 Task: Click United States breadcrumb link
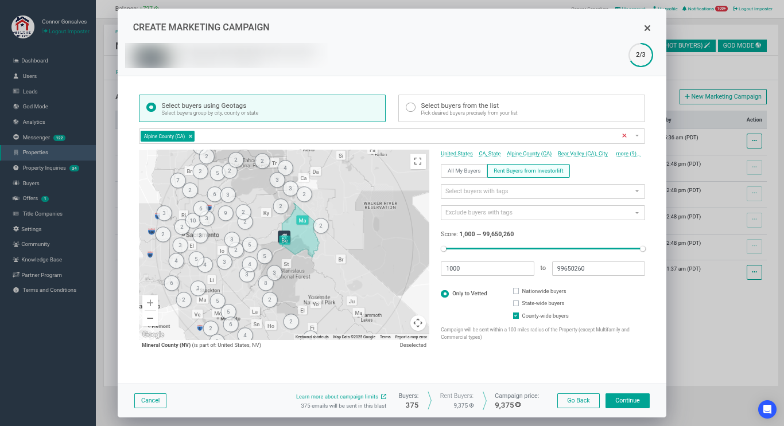(x=457, y=154)
